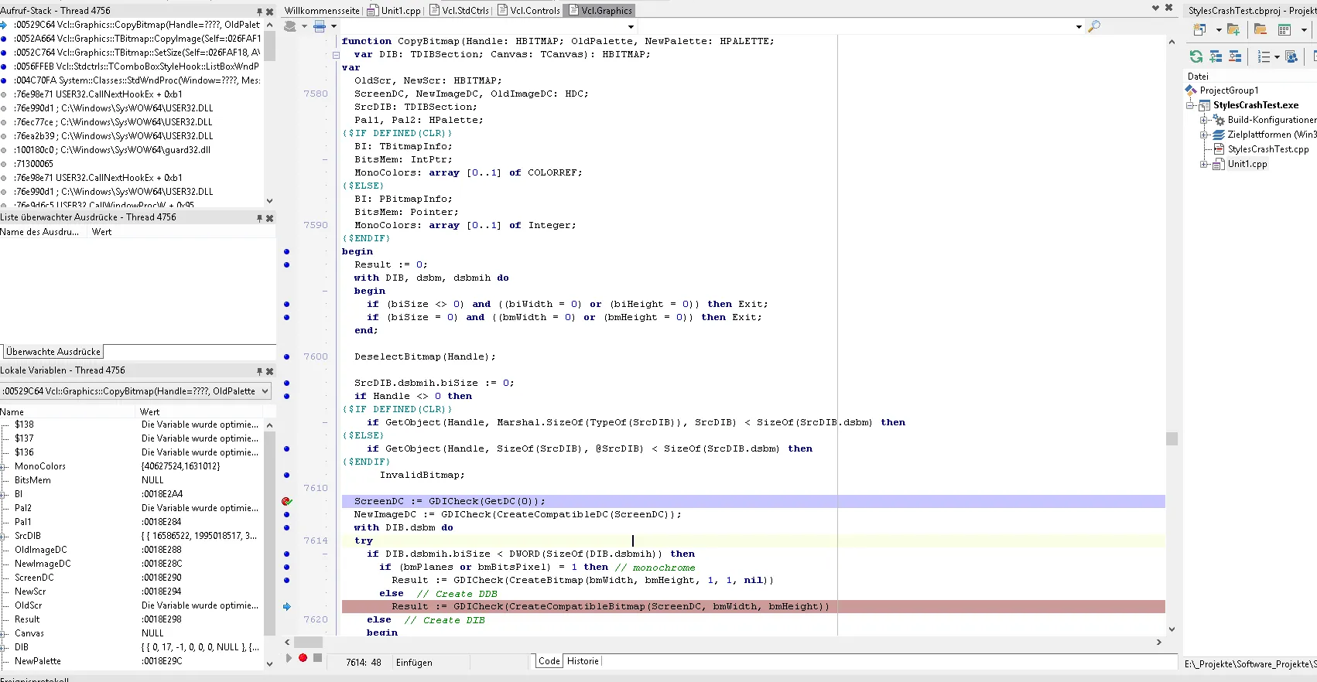Screen dimensions: 1317x682
Task: Click the project view grid icon
Action: click(x=1285, y=30)
